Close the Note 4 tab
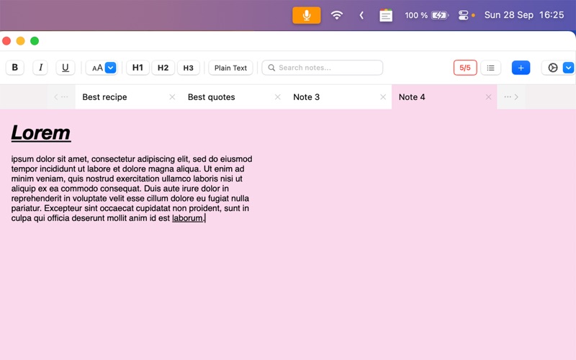This screenshot has width=576, height=360. pyautogui.click(x=489, y=97)
